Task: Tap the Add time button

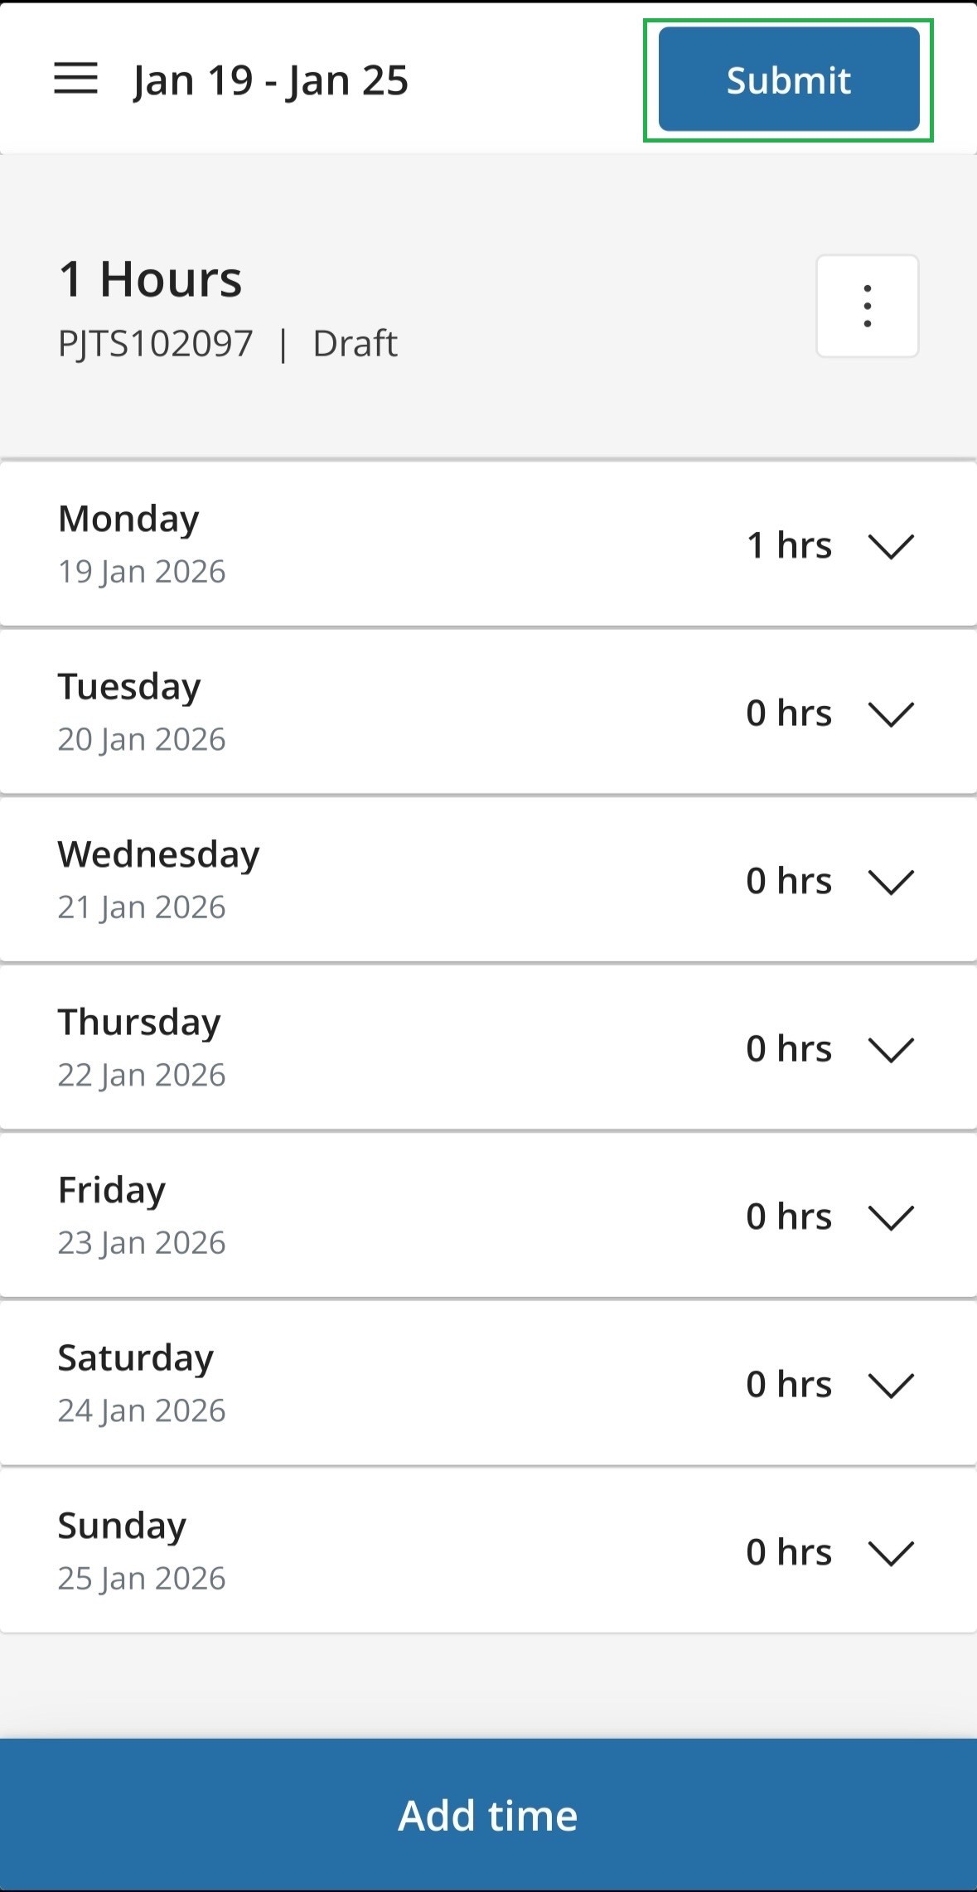Action: [x=488, y=1815]
